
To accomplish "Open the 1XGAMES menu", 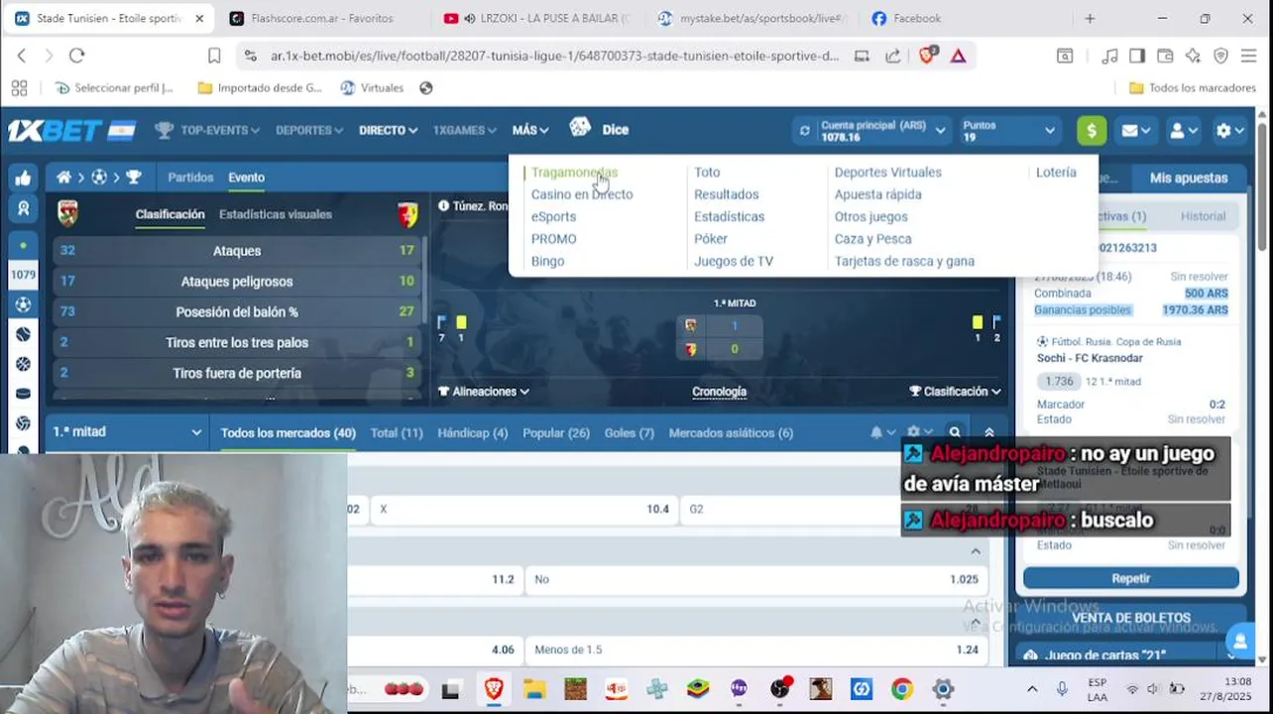I will pos(465,130).
